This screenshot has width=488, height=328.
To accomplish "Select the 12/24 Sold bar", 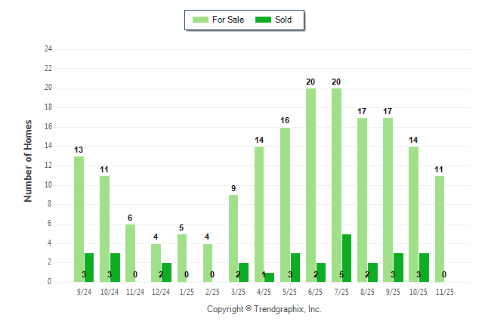I will coord(166,272).
